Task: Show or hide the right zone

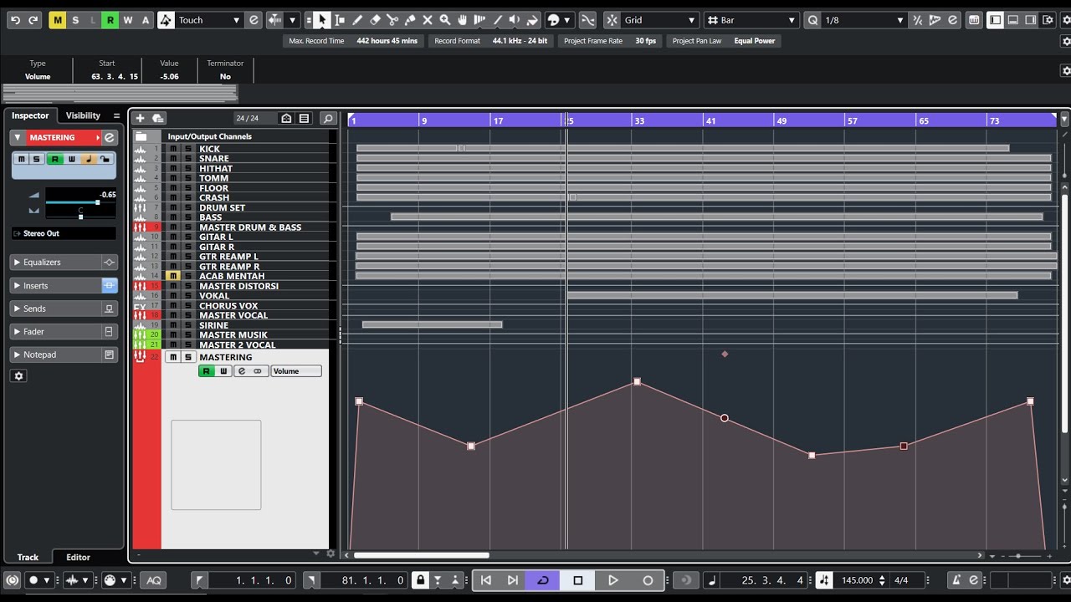Action: coord(1030,20)
